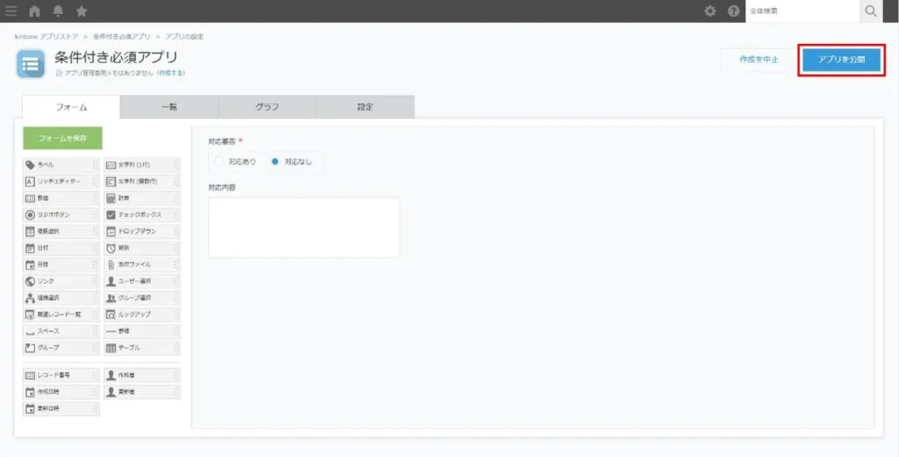899x457 pixels.
Task: Click the 作成を中止 button
Action: (x=759, y=60)
